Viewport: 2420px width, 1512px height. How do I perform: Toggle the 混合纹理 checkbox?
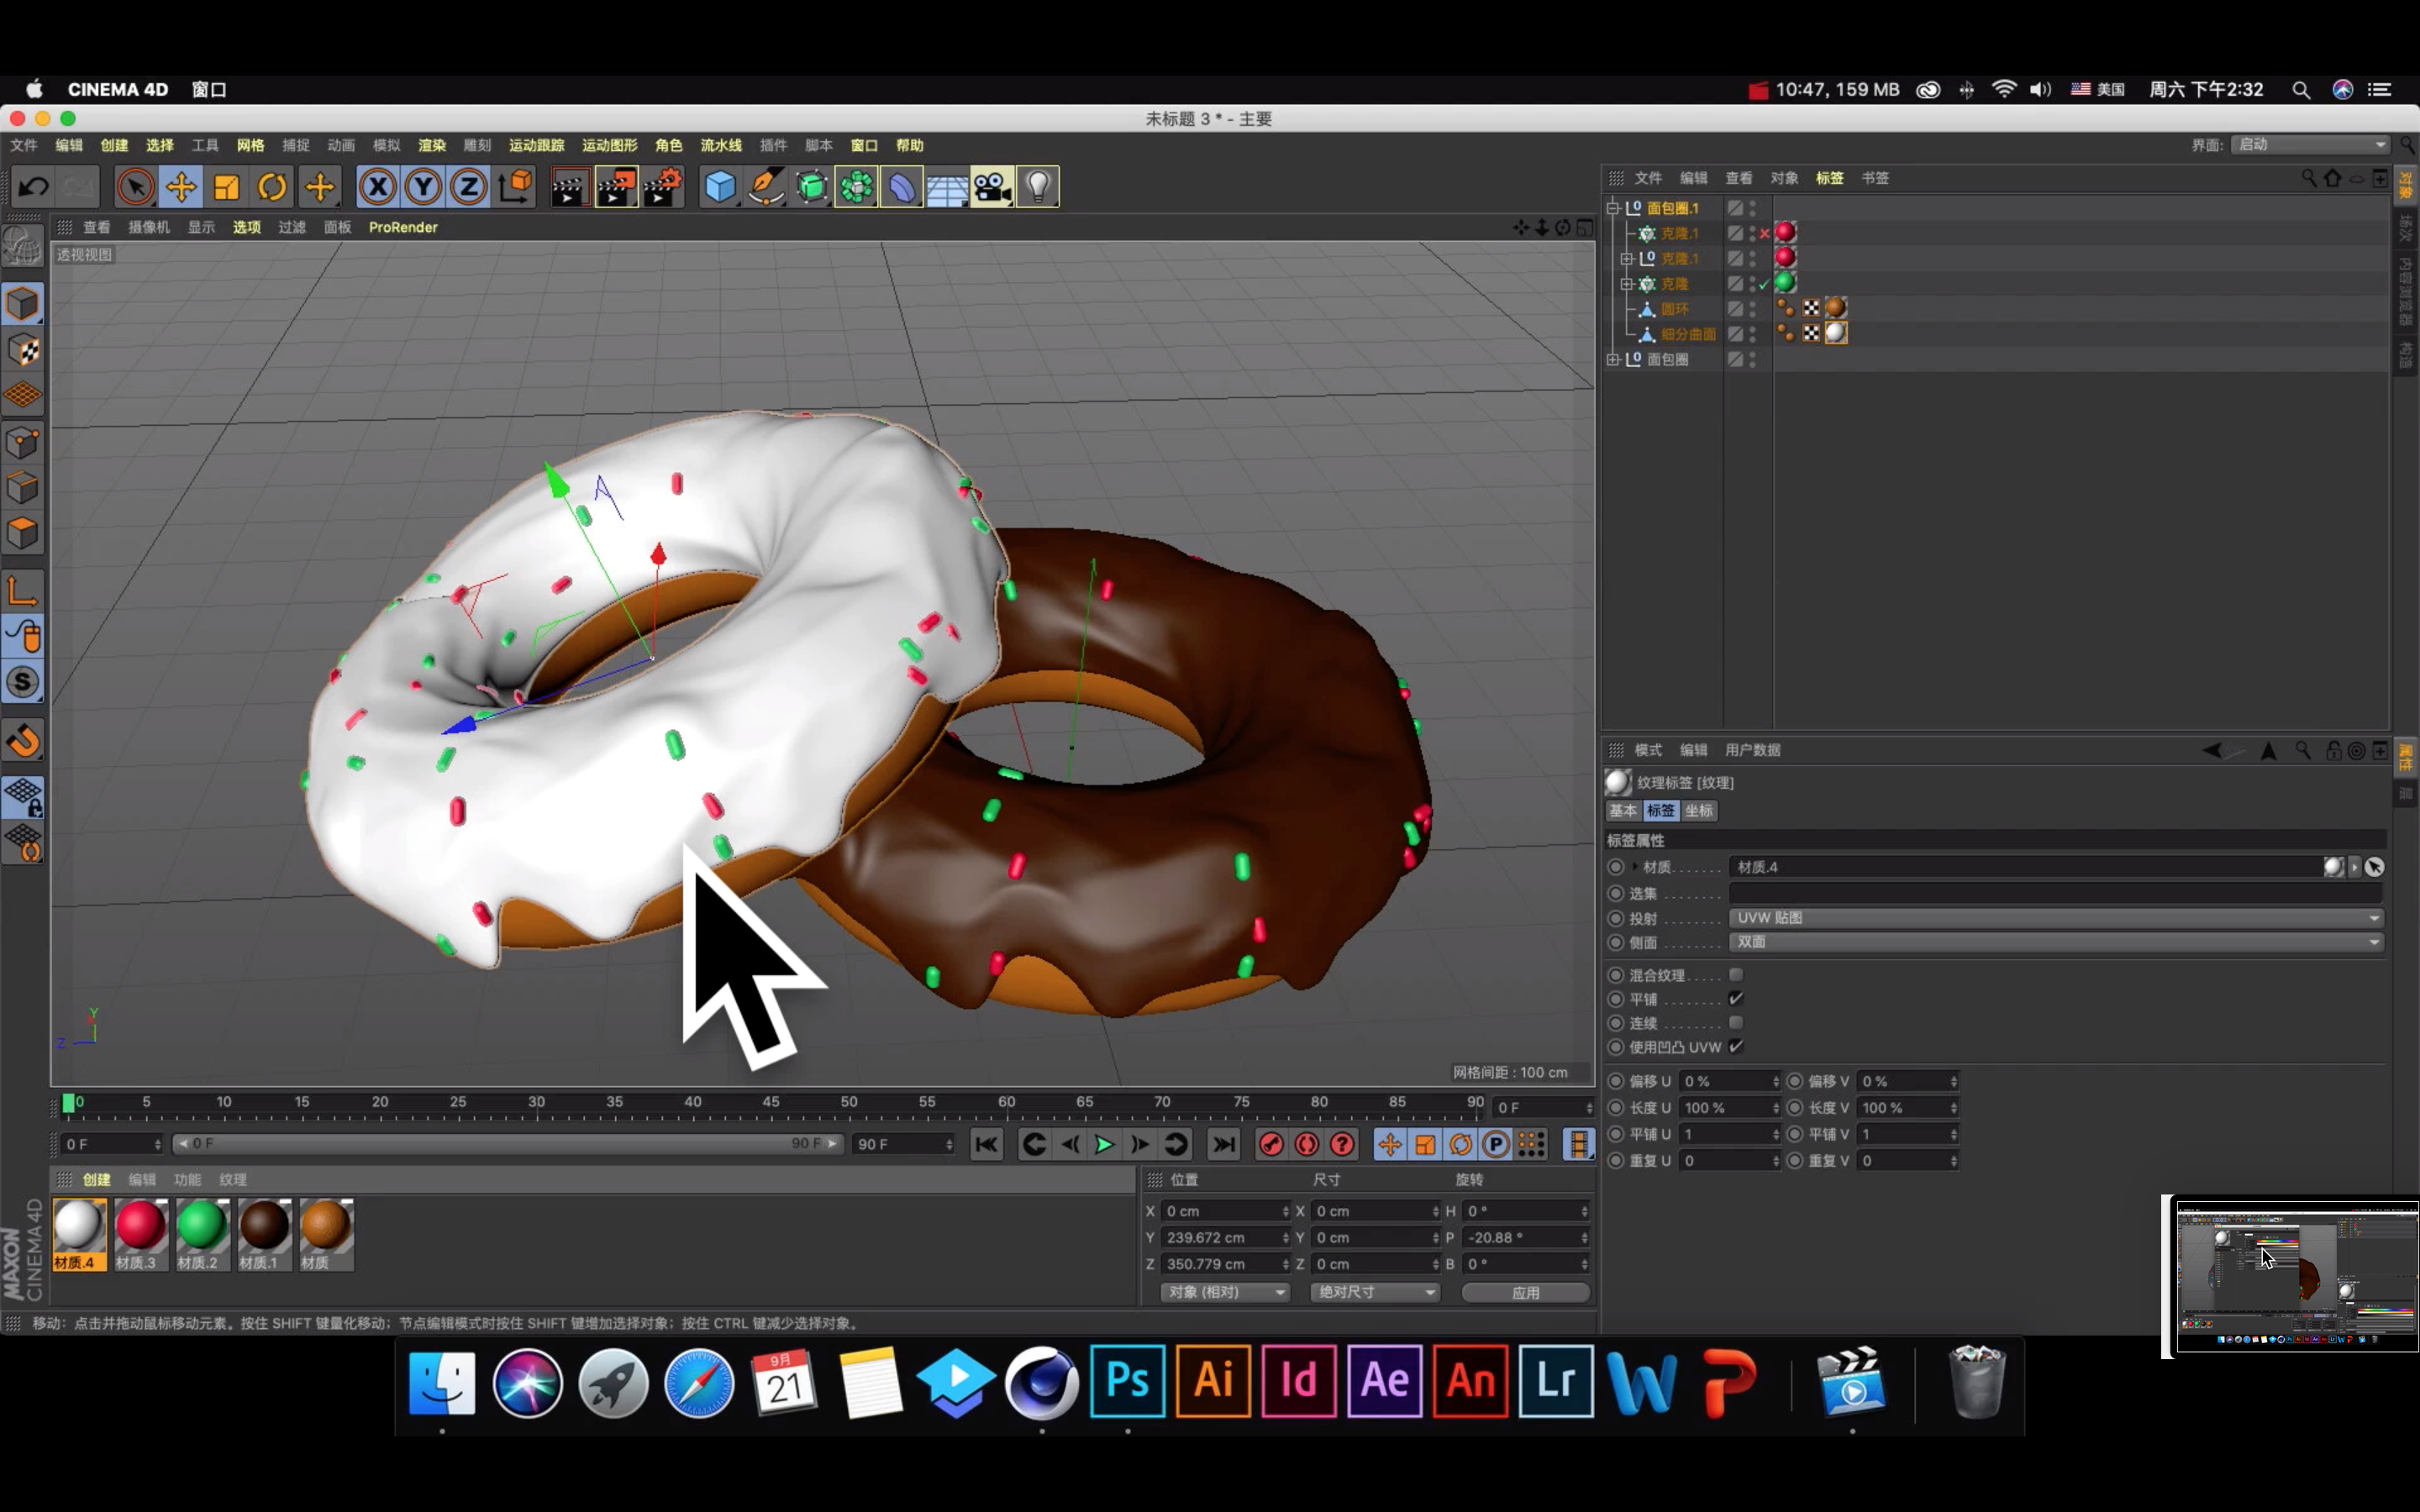click(1736, 974)
